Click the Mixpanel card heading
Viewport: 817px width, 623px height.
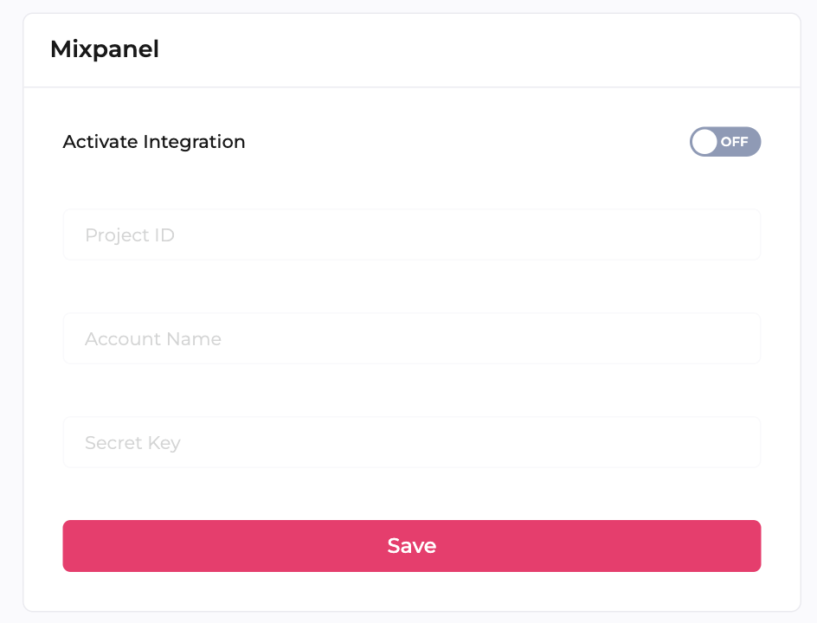105,49
